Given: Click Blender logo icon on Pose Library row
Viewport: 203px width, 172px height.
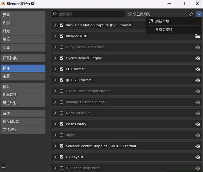Looking at the screenshot, I should [197, 124].
